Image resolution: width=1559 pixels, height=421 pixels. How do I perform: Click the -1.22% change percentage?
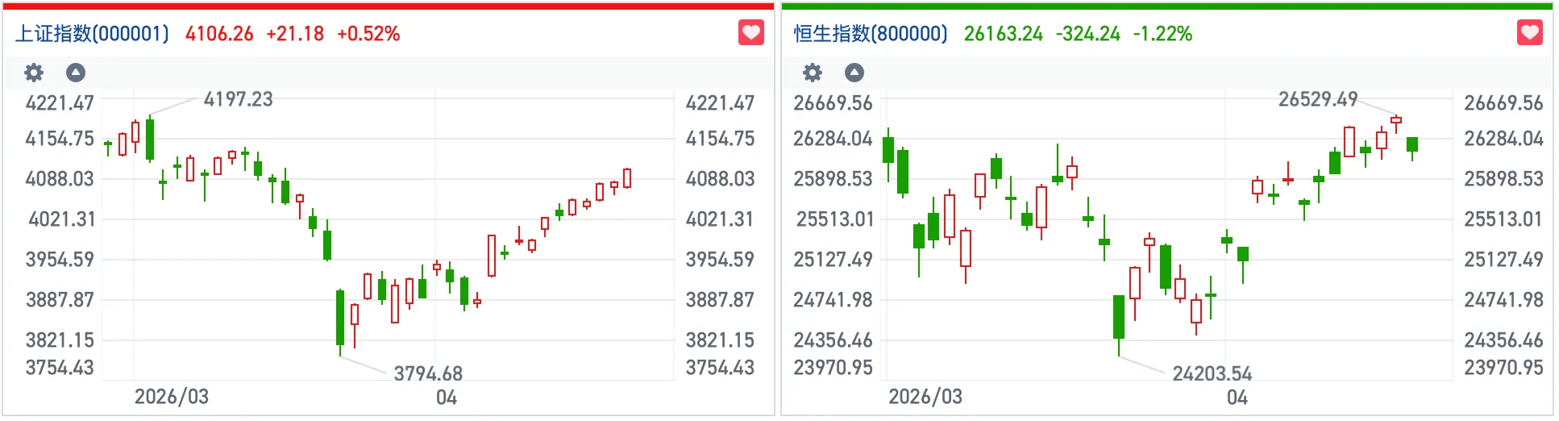[1162, 34]
